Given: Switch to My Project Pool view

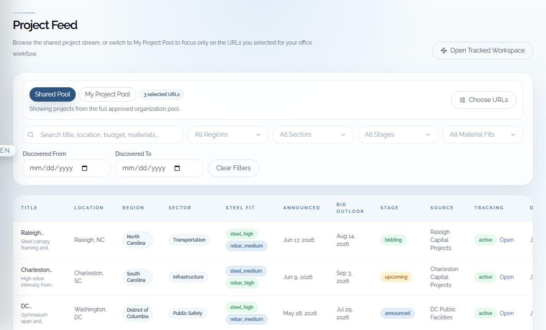Looking at the screenshot, I should point(107,94).
